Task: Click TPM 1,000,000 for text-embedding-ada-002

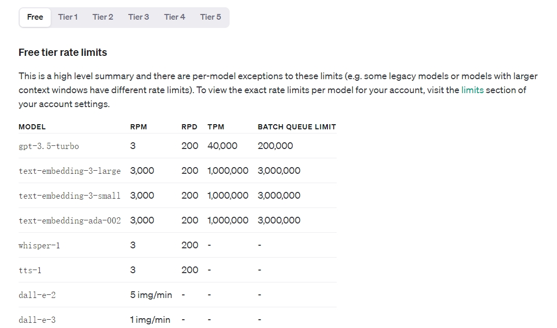Action: click(x=228, y=220)
